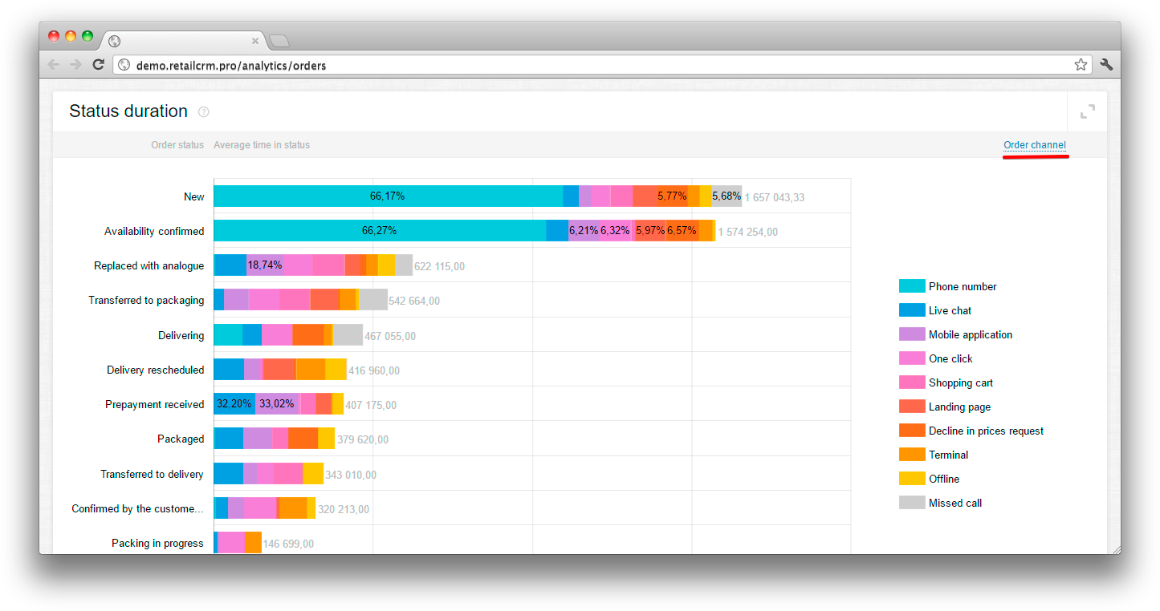Click the browser back arrow
1160x611 pixels.
(54, 65)
